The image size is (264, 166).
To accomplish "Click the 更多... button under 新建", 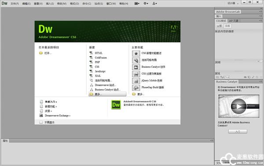I will (x=107, y=94).
